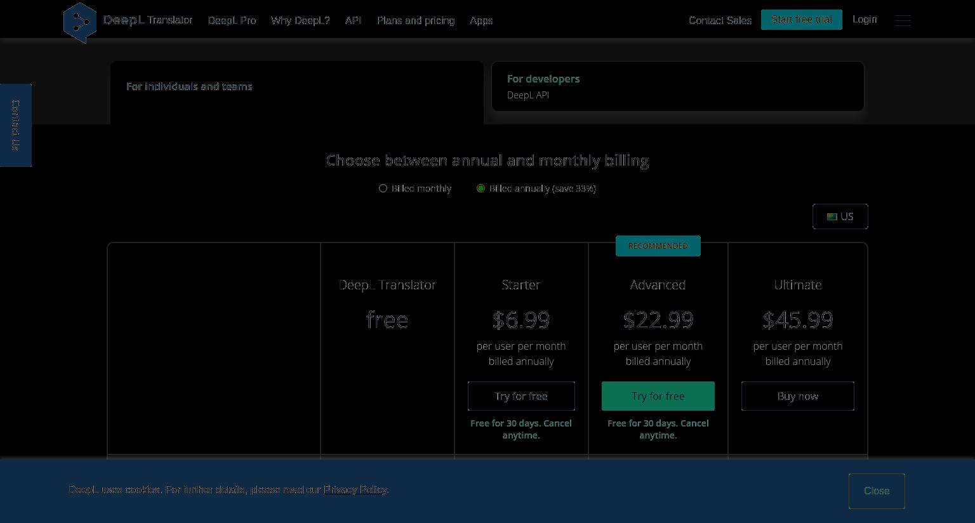The width and height of the screenshot is (975, 523).
Task: Click Try for free under Starter
Action: (521, 396)
